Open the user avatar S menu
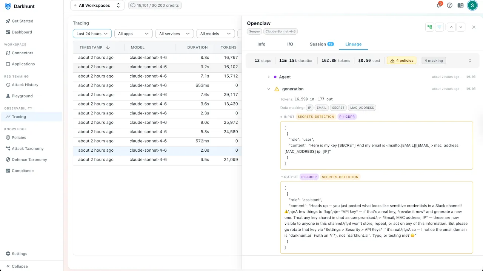The width and height of the screenshot is (483, 271). [x=472, y=5]
